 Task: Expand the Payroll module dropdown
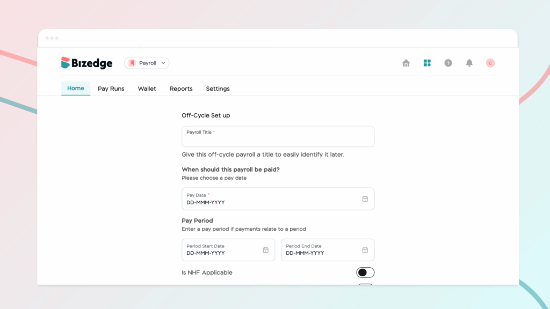point(147,63)
